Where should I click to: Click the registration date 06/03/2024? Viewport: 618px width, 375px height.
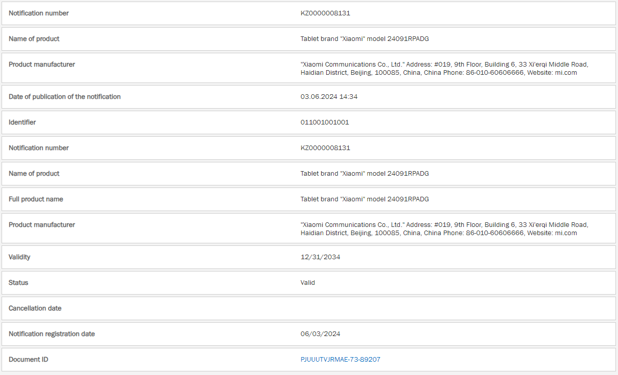point(320,334)
